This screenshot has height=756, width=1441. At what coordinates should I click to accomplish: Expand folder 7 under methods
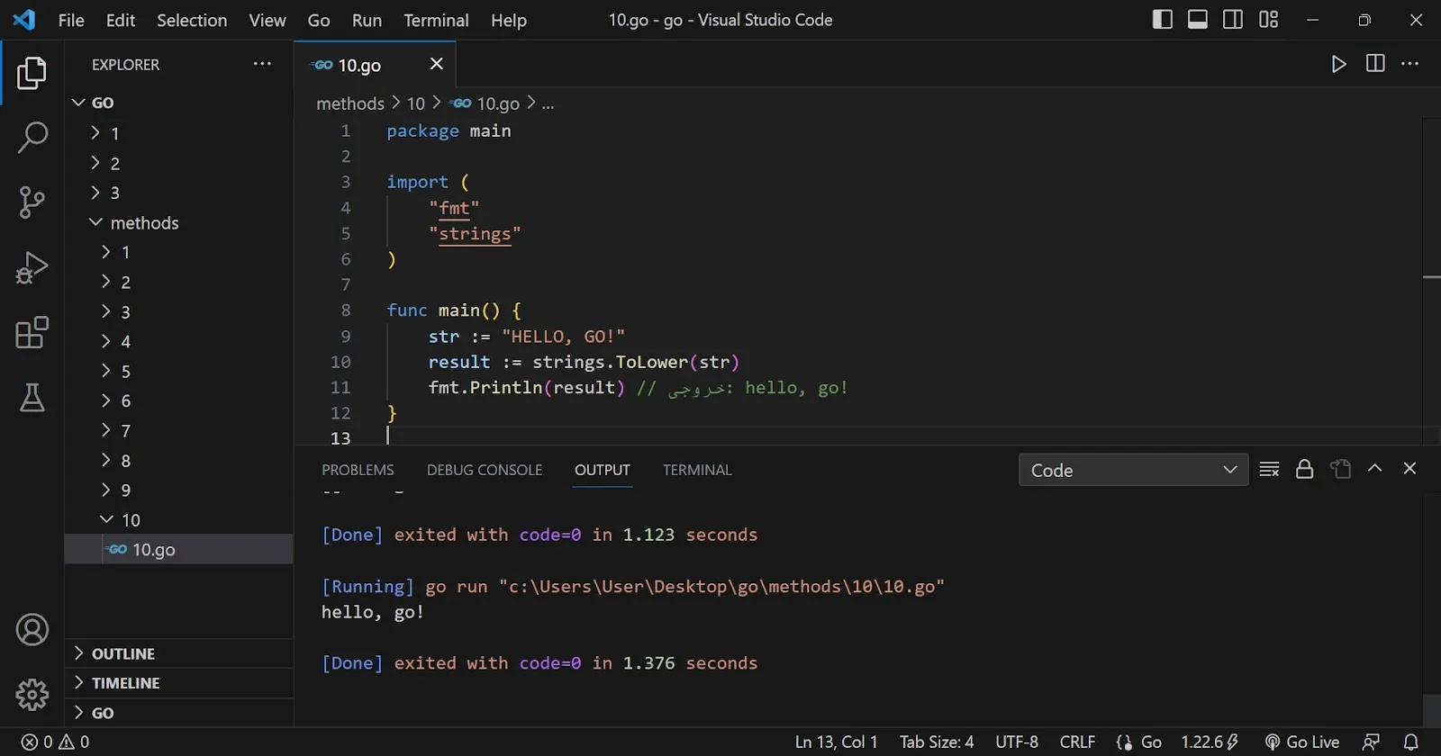coord(179,430)
